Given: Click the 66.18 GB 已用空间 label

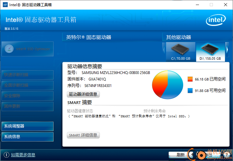Looking at the screenshot, I should [210, 79].
